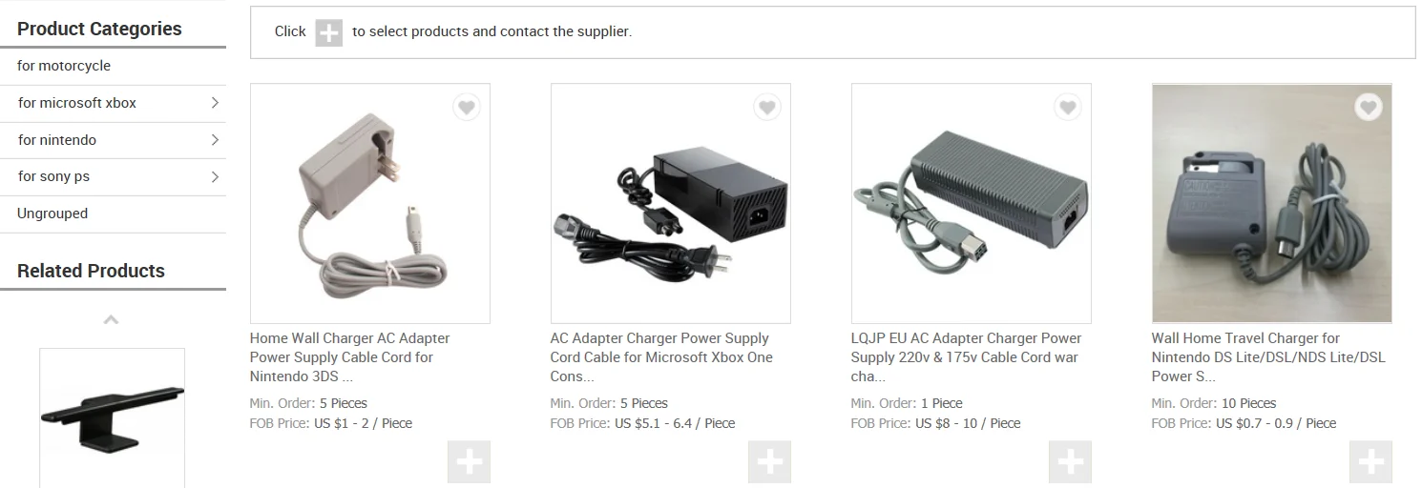Screen dimensions: 1422x488
Task: Open the Ungrouped category
Action: pos(52,213)
